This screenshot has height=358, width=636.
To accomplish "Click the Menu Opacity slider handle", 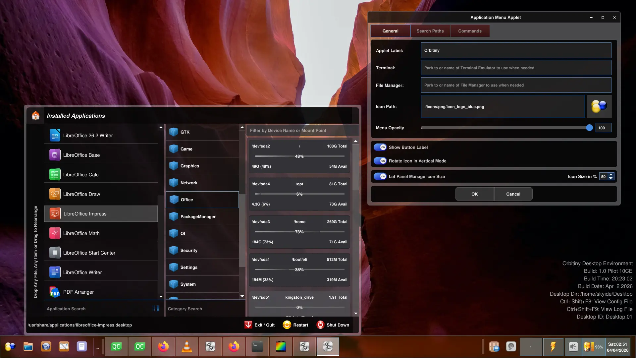I will (589, 128).
